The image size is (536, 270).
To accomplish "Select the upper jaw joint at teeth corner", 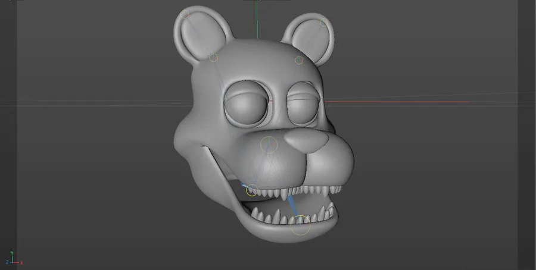I will coord(252,190).
